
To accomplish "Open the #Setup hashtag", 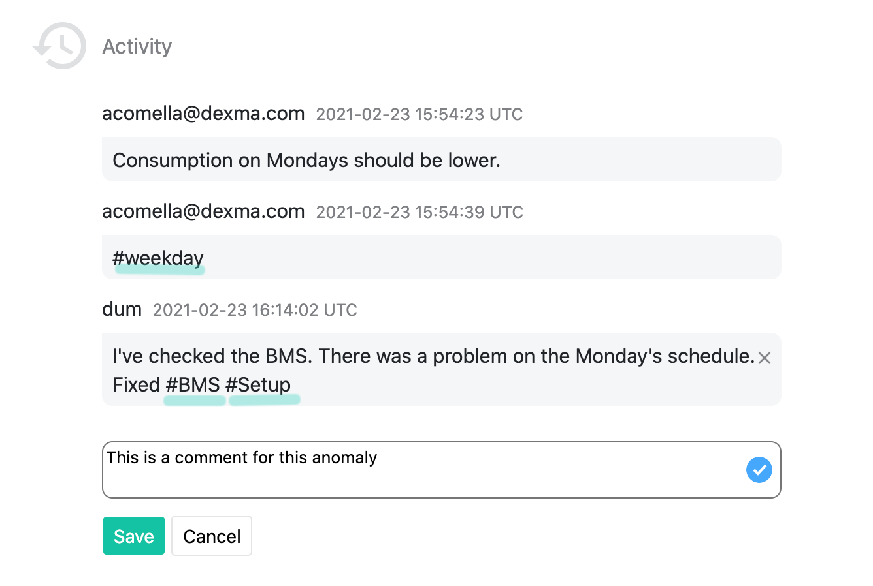I will [x=258, y=385].
